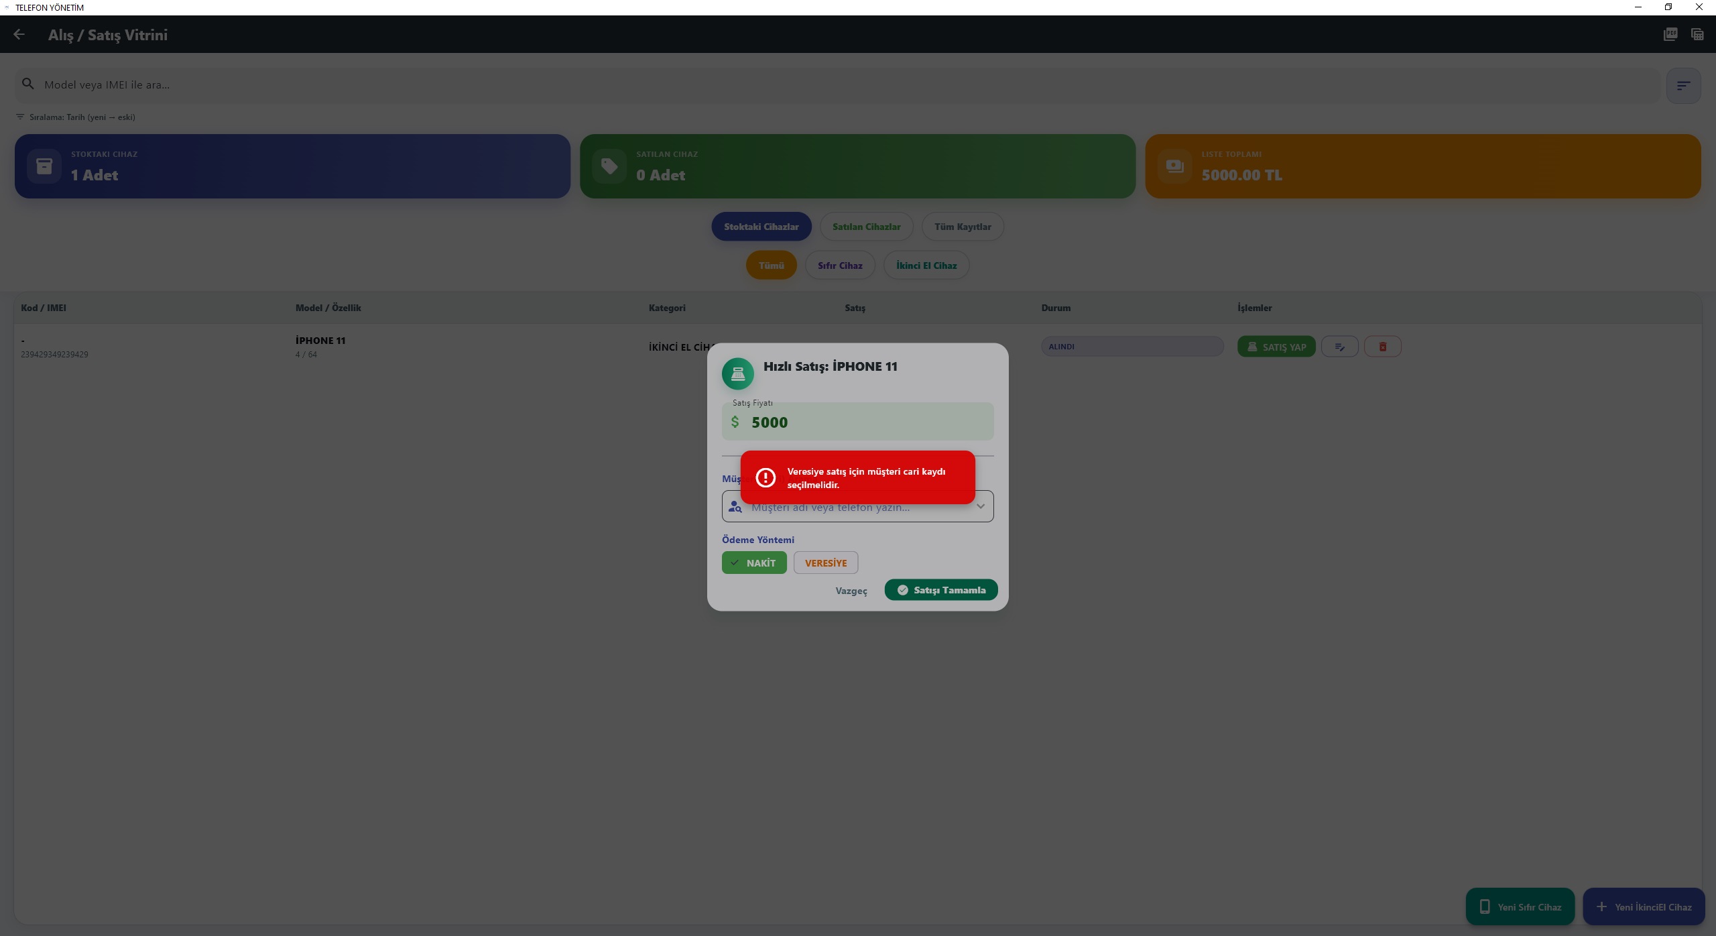Click the Model / Özellik column header
The width and height of the screenshot is (1716, 936).
[x=328, y=308]
